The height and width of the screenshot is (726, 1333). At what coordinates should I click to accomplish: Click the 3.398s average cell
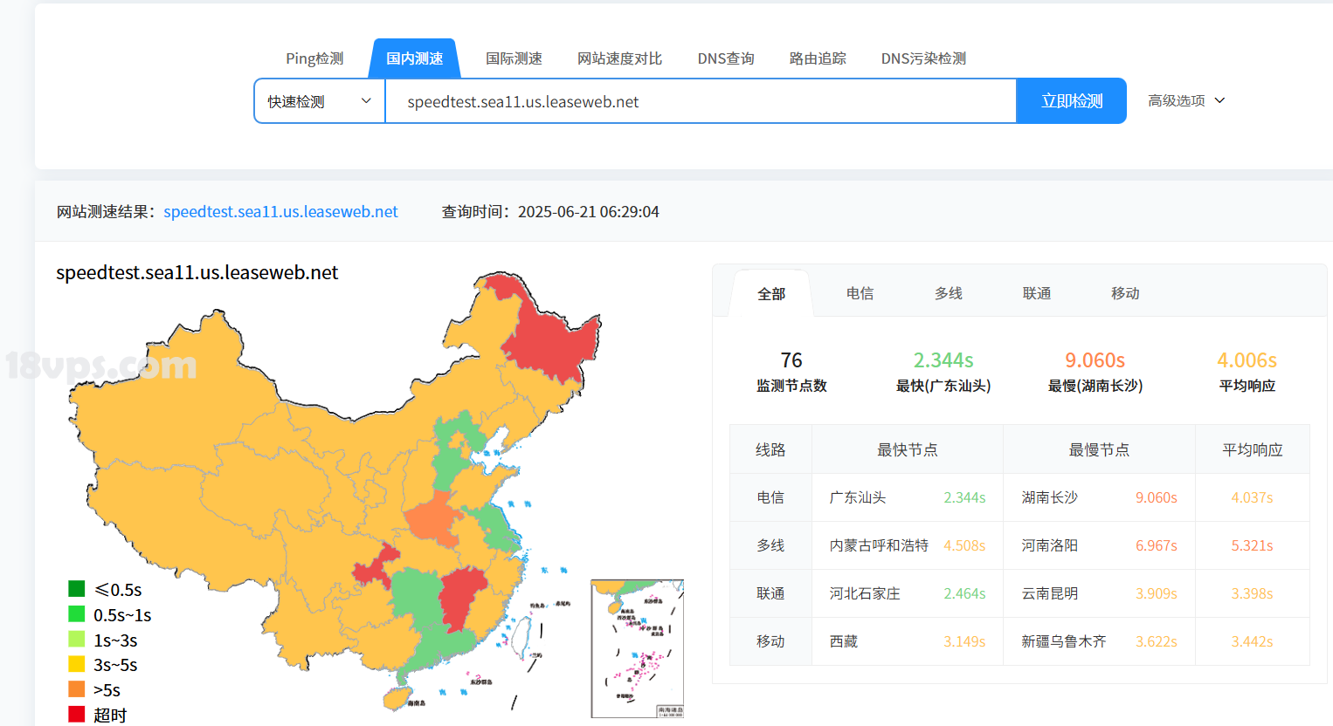click(1252, 593)
